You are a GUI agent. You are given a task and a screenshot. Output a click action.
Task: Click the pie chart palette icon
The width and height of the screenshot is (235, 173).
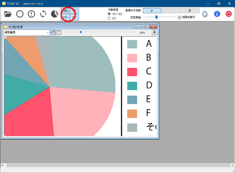click(55, 14)
